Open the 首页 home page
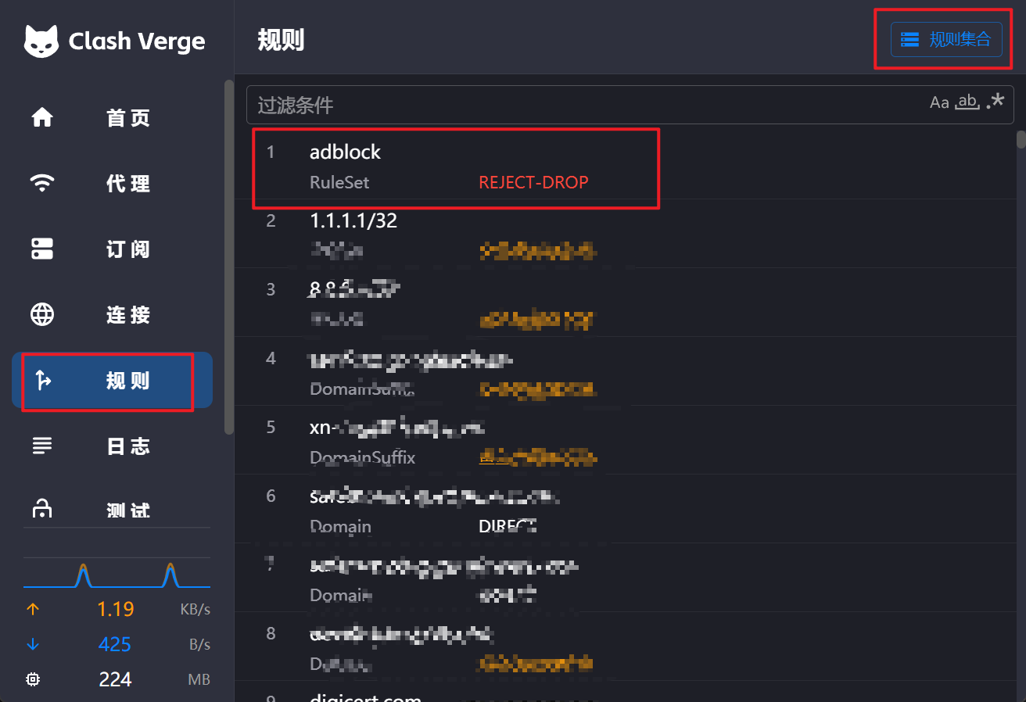The height and width of the screenshot is (702, 1026). [128, 118]
